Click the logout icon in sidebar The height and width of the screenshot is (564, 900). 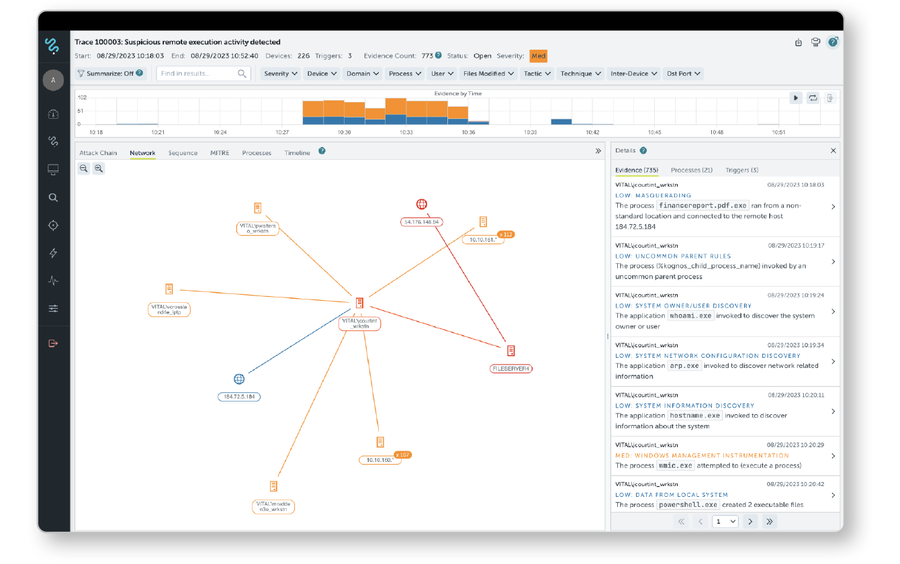click(x=53, y=343)
